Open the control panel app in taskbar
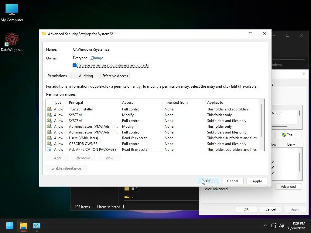The width and height of the screenshot is (311, 233). tap(37, 226)
